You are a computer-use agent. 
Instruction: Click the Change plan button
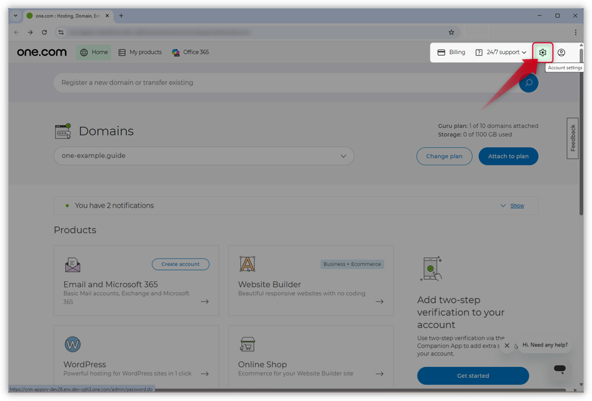pos(444,156)
